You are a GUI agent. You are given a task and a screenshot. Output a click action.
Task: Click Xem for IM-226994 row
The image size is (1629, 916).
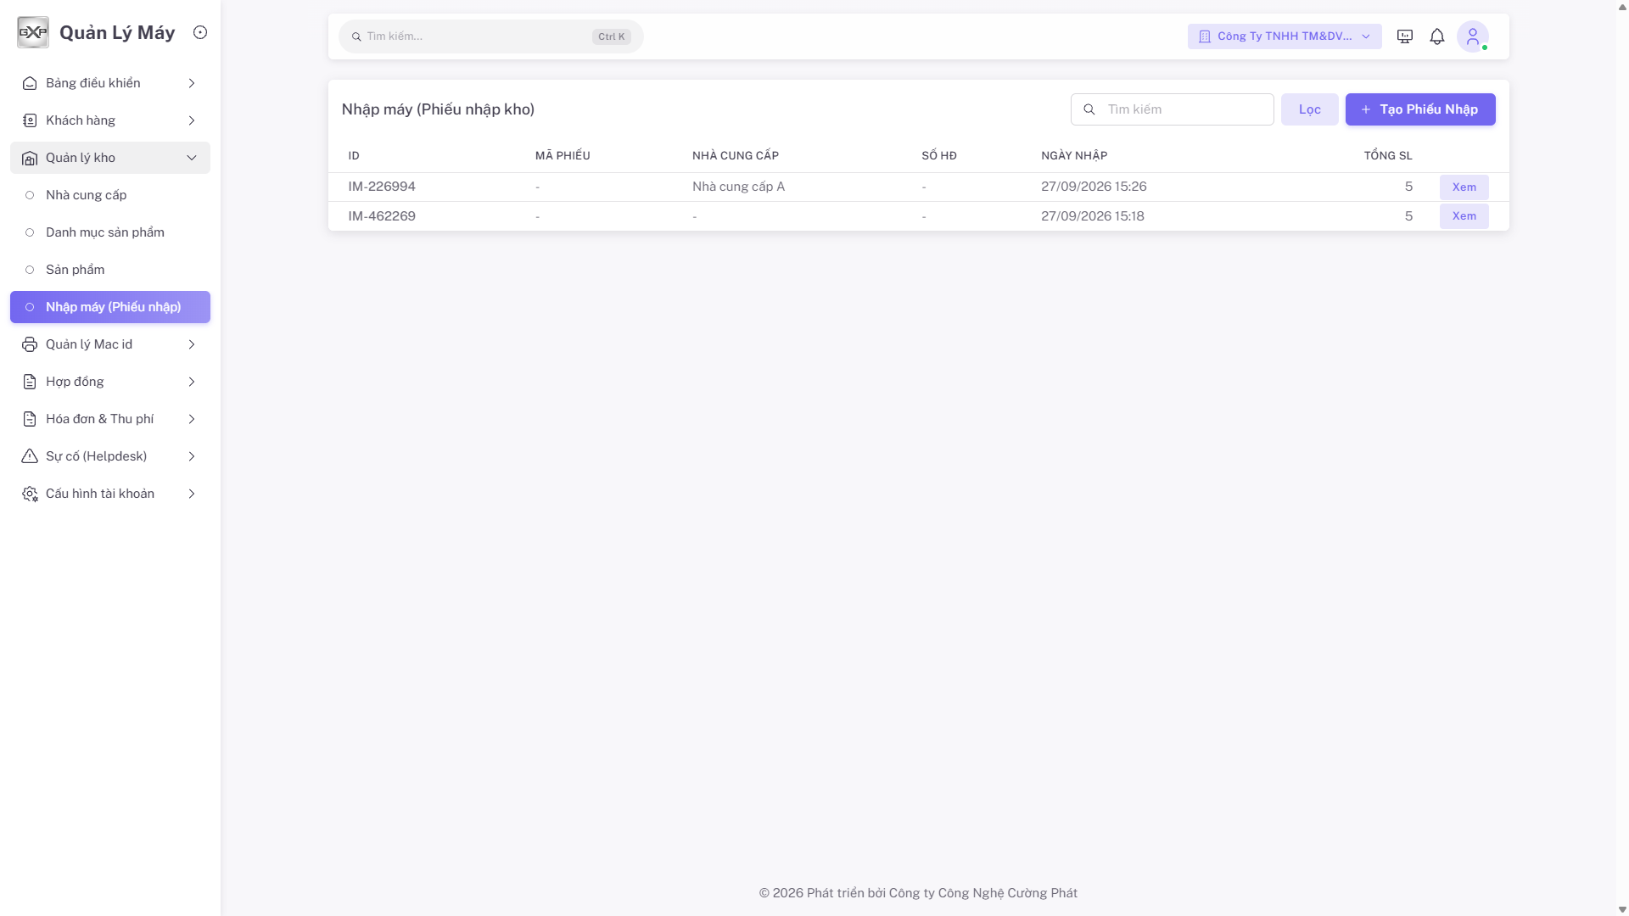tap(1464, 187)
